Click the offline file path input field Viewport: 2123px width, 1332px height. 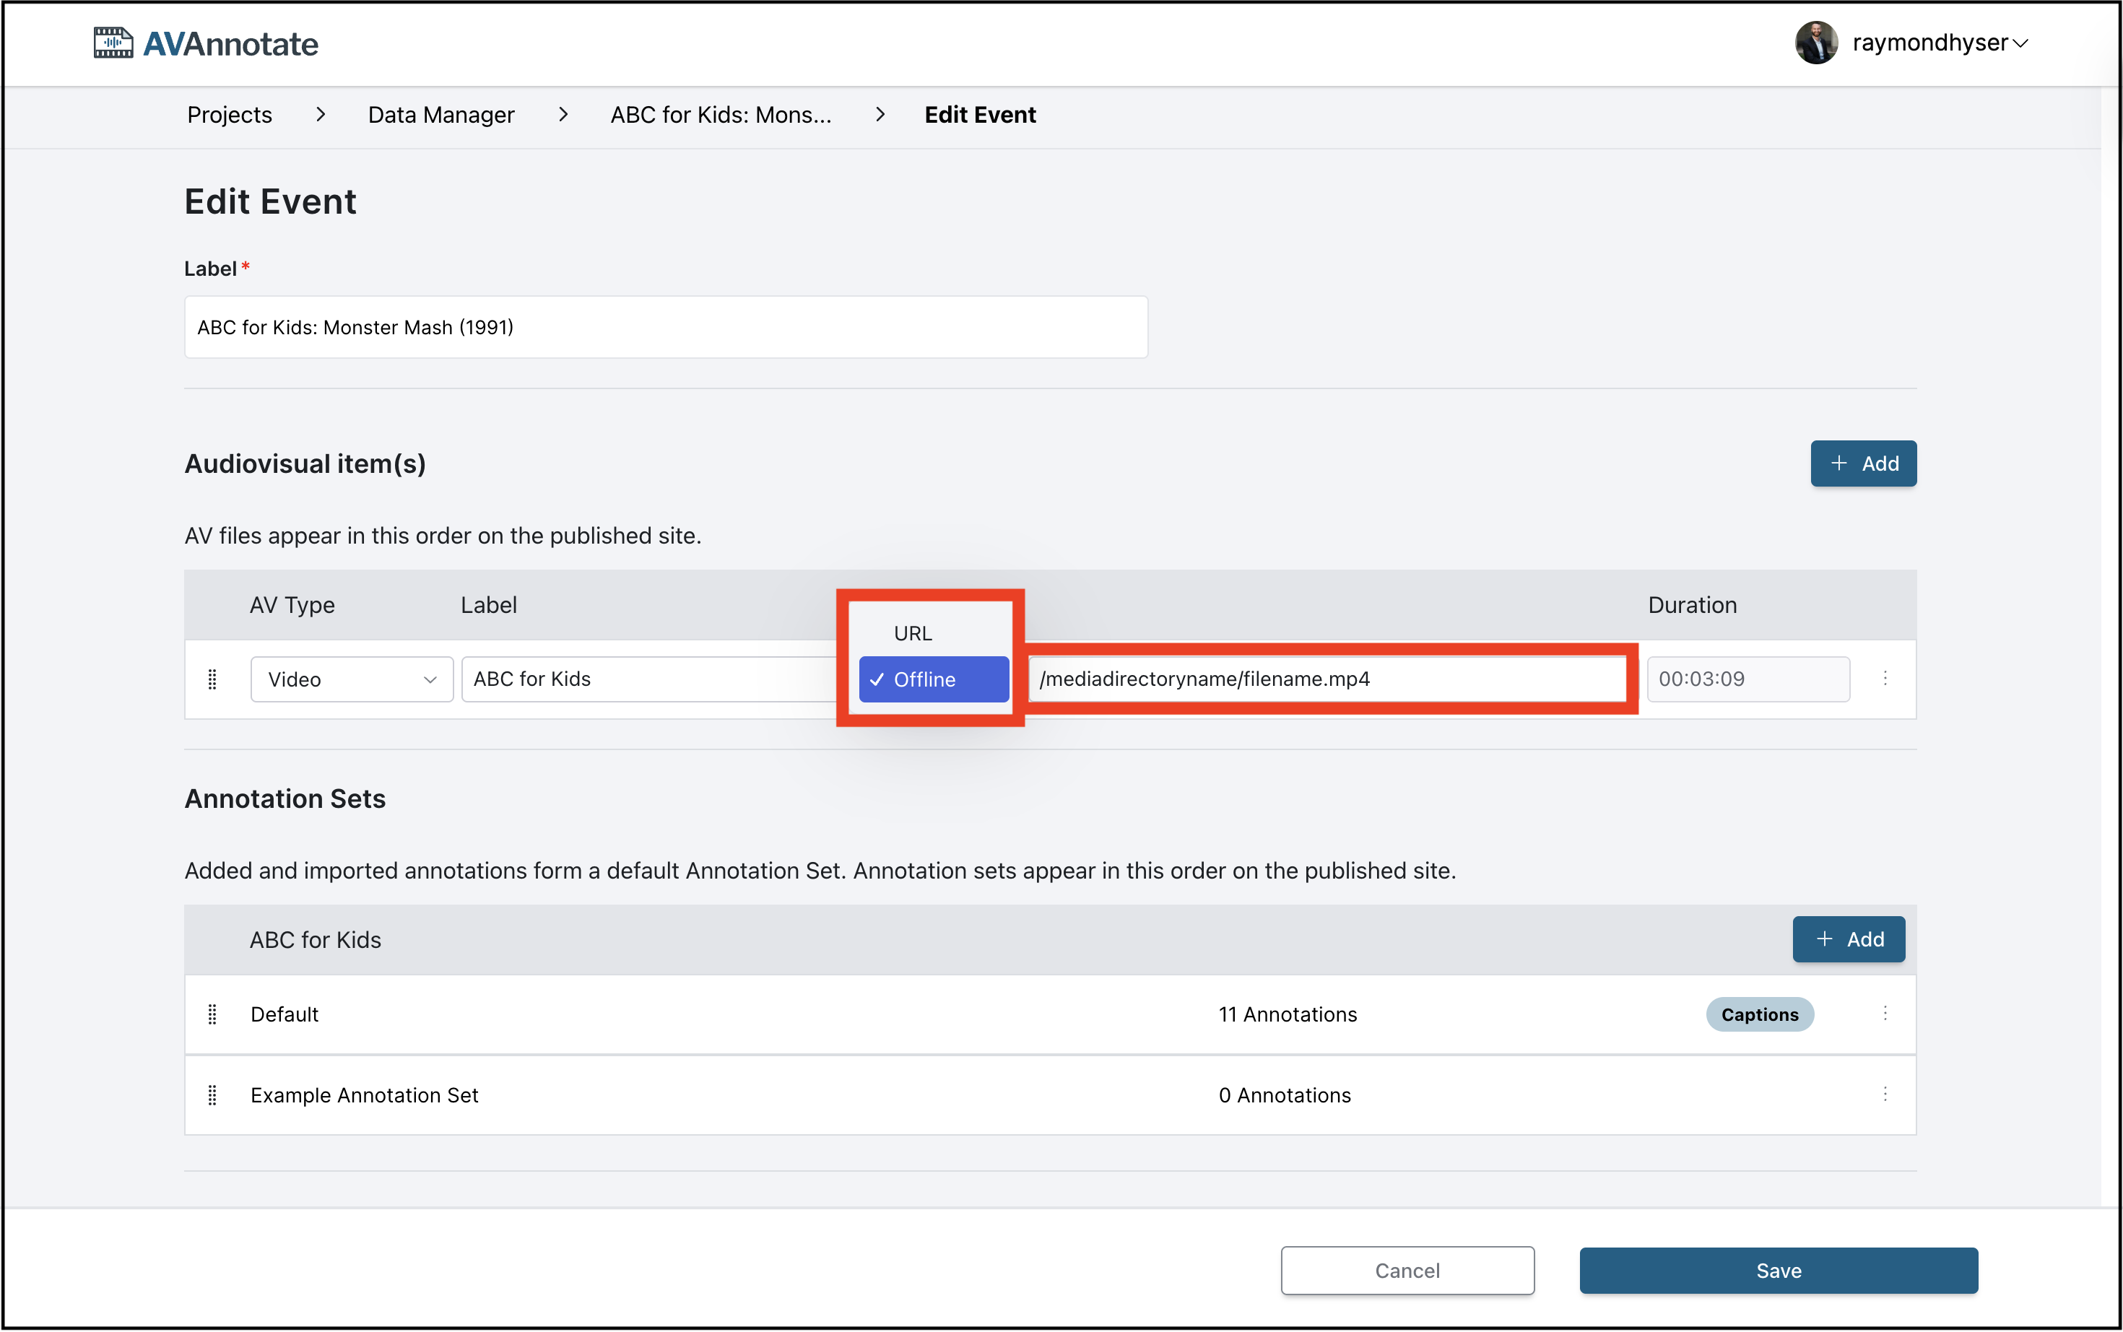[1326, 679]
